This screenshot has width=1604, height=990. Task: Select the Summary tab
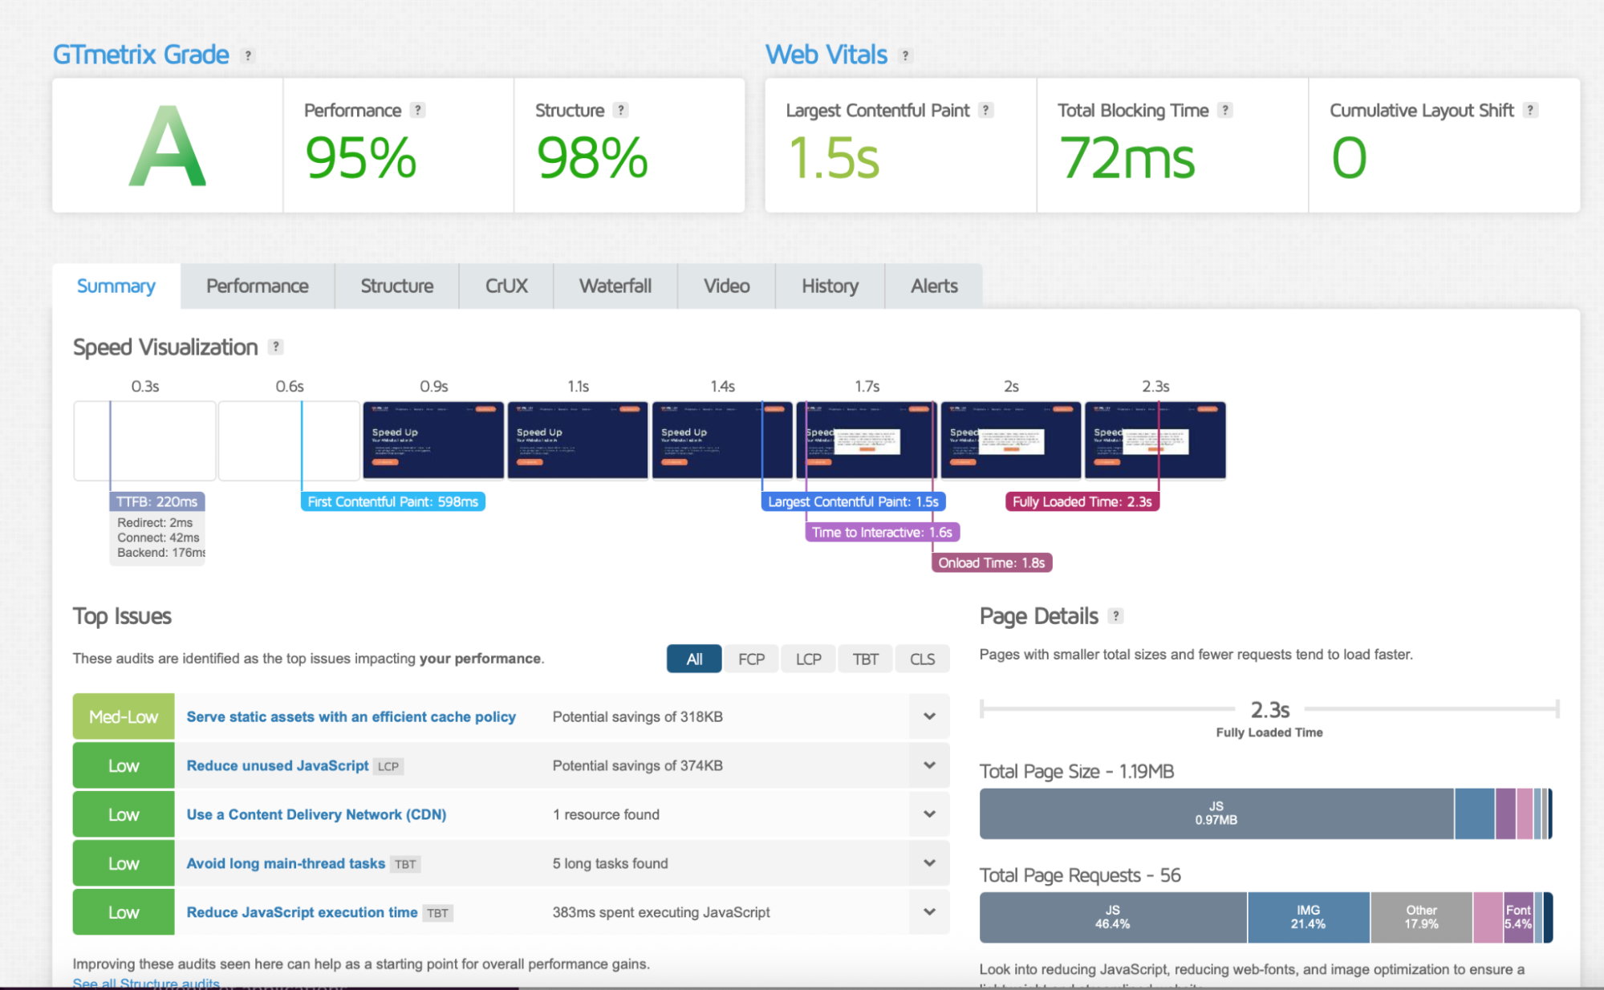[116, 286]
